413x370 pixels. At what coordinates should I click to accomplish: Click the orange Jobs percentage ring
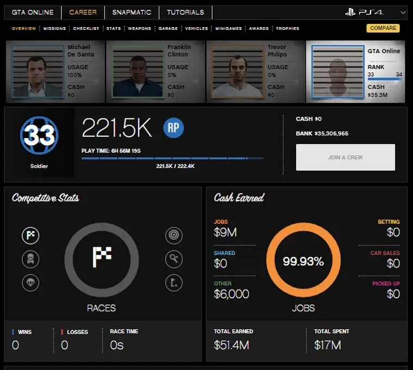[303, 260]
